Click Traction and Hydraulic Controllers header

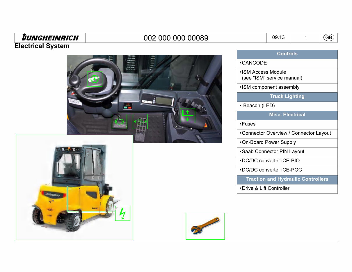coord(287,180)
